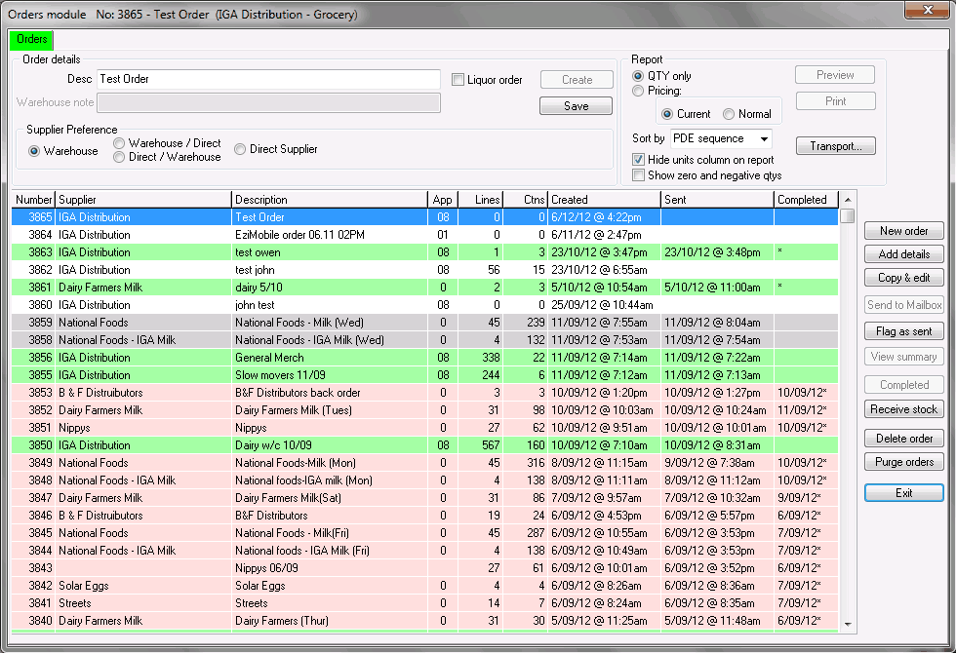Image resolution: width=956 pixels, height=653 pixels.
Task: Close the Orders module window
Action: pos(928,10)
